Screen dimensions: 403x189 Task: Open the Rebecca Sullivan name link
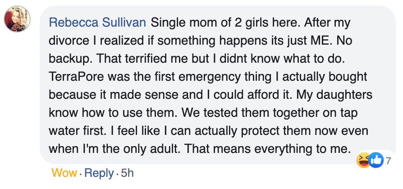coord(97,22)
